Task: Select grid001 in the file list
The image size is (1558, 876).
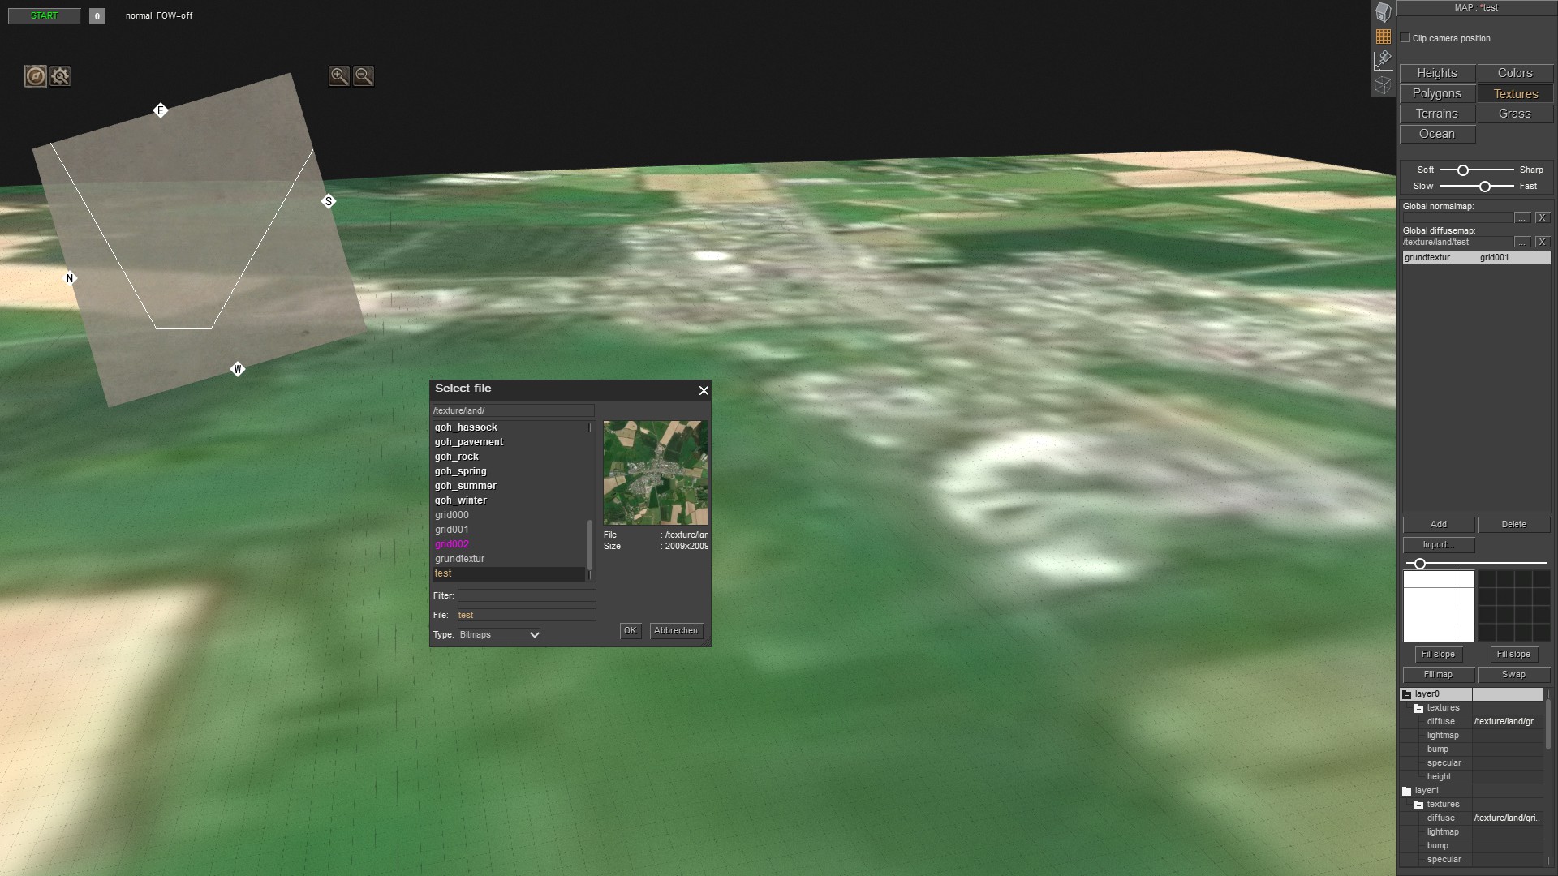Action: click(x=452, y=530)
